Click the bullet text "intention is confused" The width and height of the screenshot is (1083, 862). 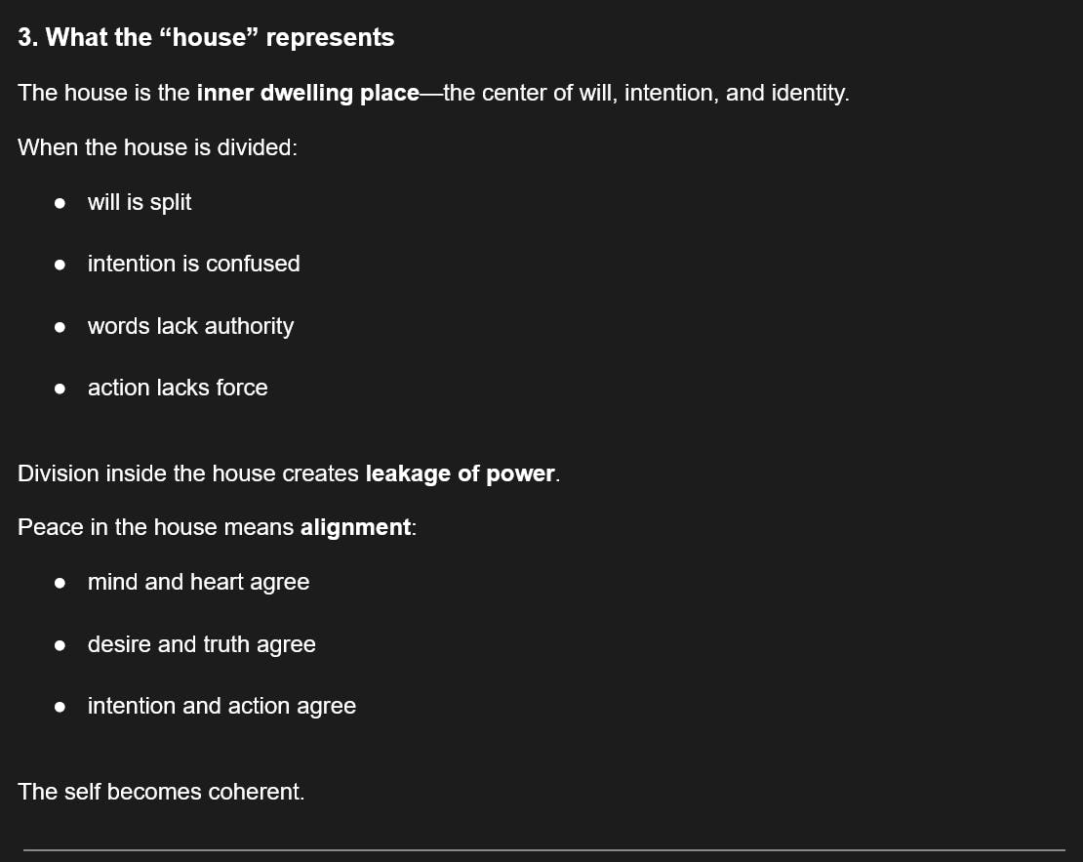point(193,264)
